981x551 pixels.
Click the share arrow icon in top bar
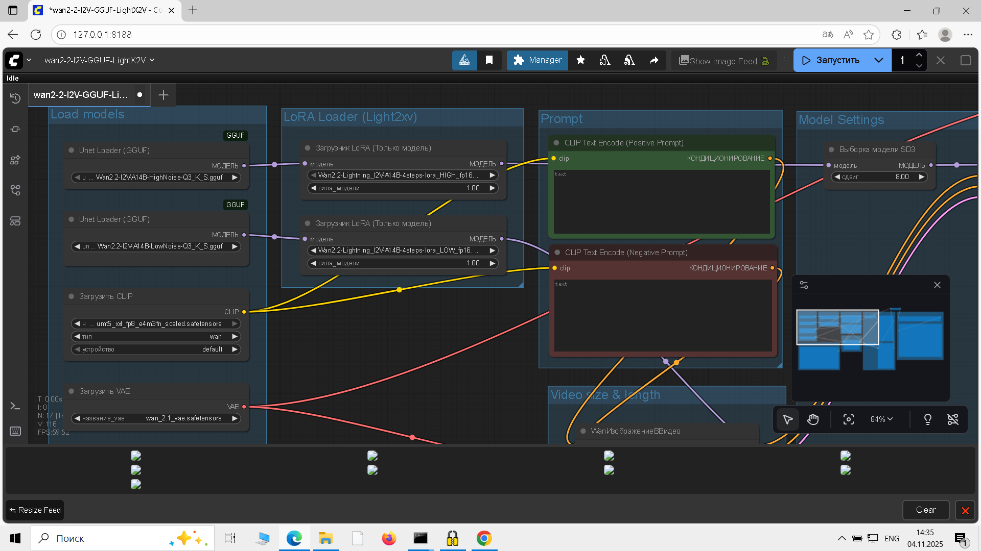[x=654, y=60]
